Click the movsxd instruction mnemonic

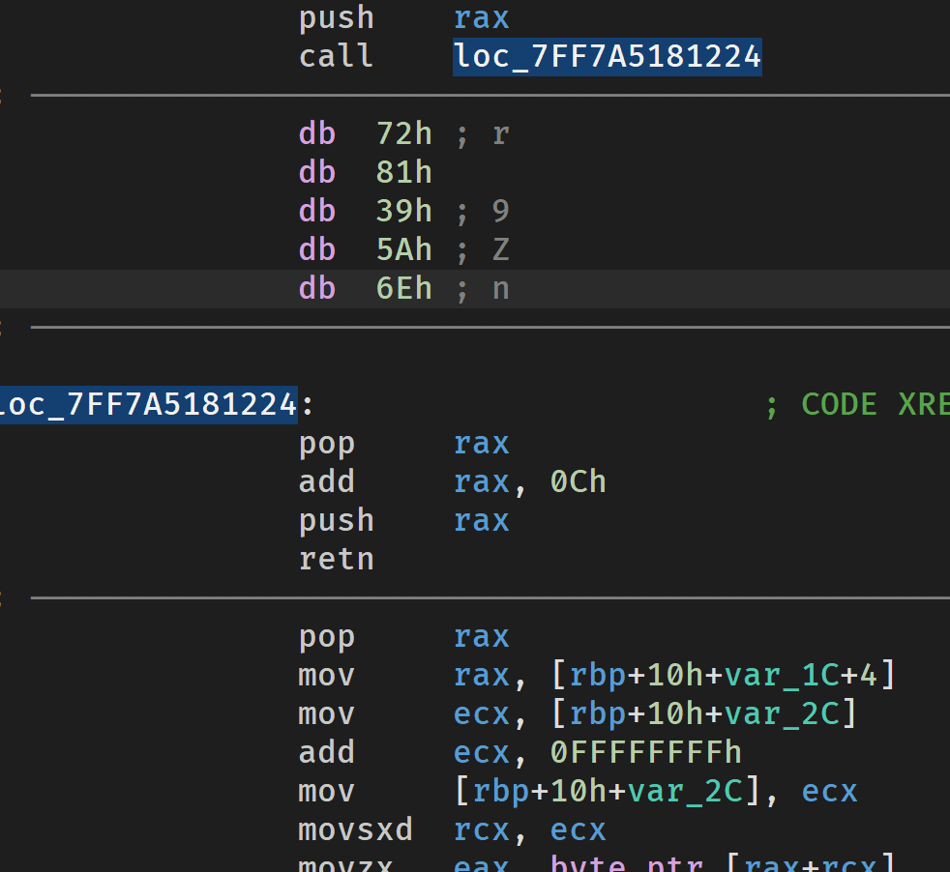tap(355, 830)
